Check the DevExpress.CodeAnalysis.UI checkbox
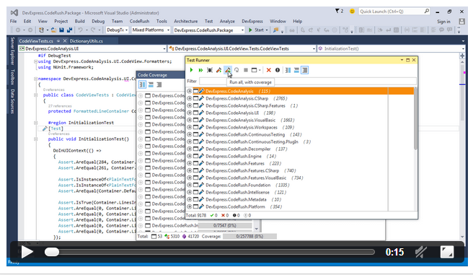The image size is (473, 275). (x=196, y=113)
